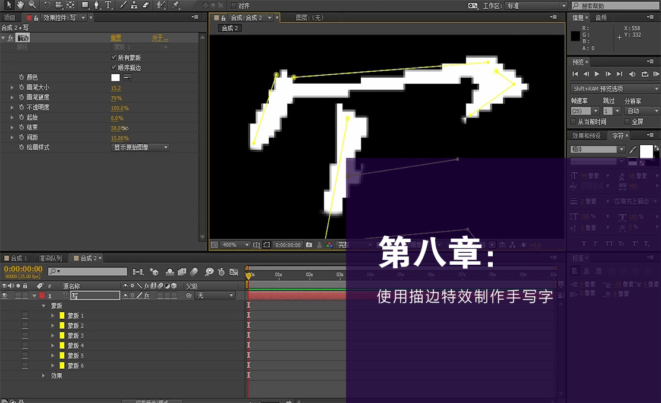Screen dimensions: 661x403
Task: Open the 效果和预设 panel tab
Action: point(586,135)
